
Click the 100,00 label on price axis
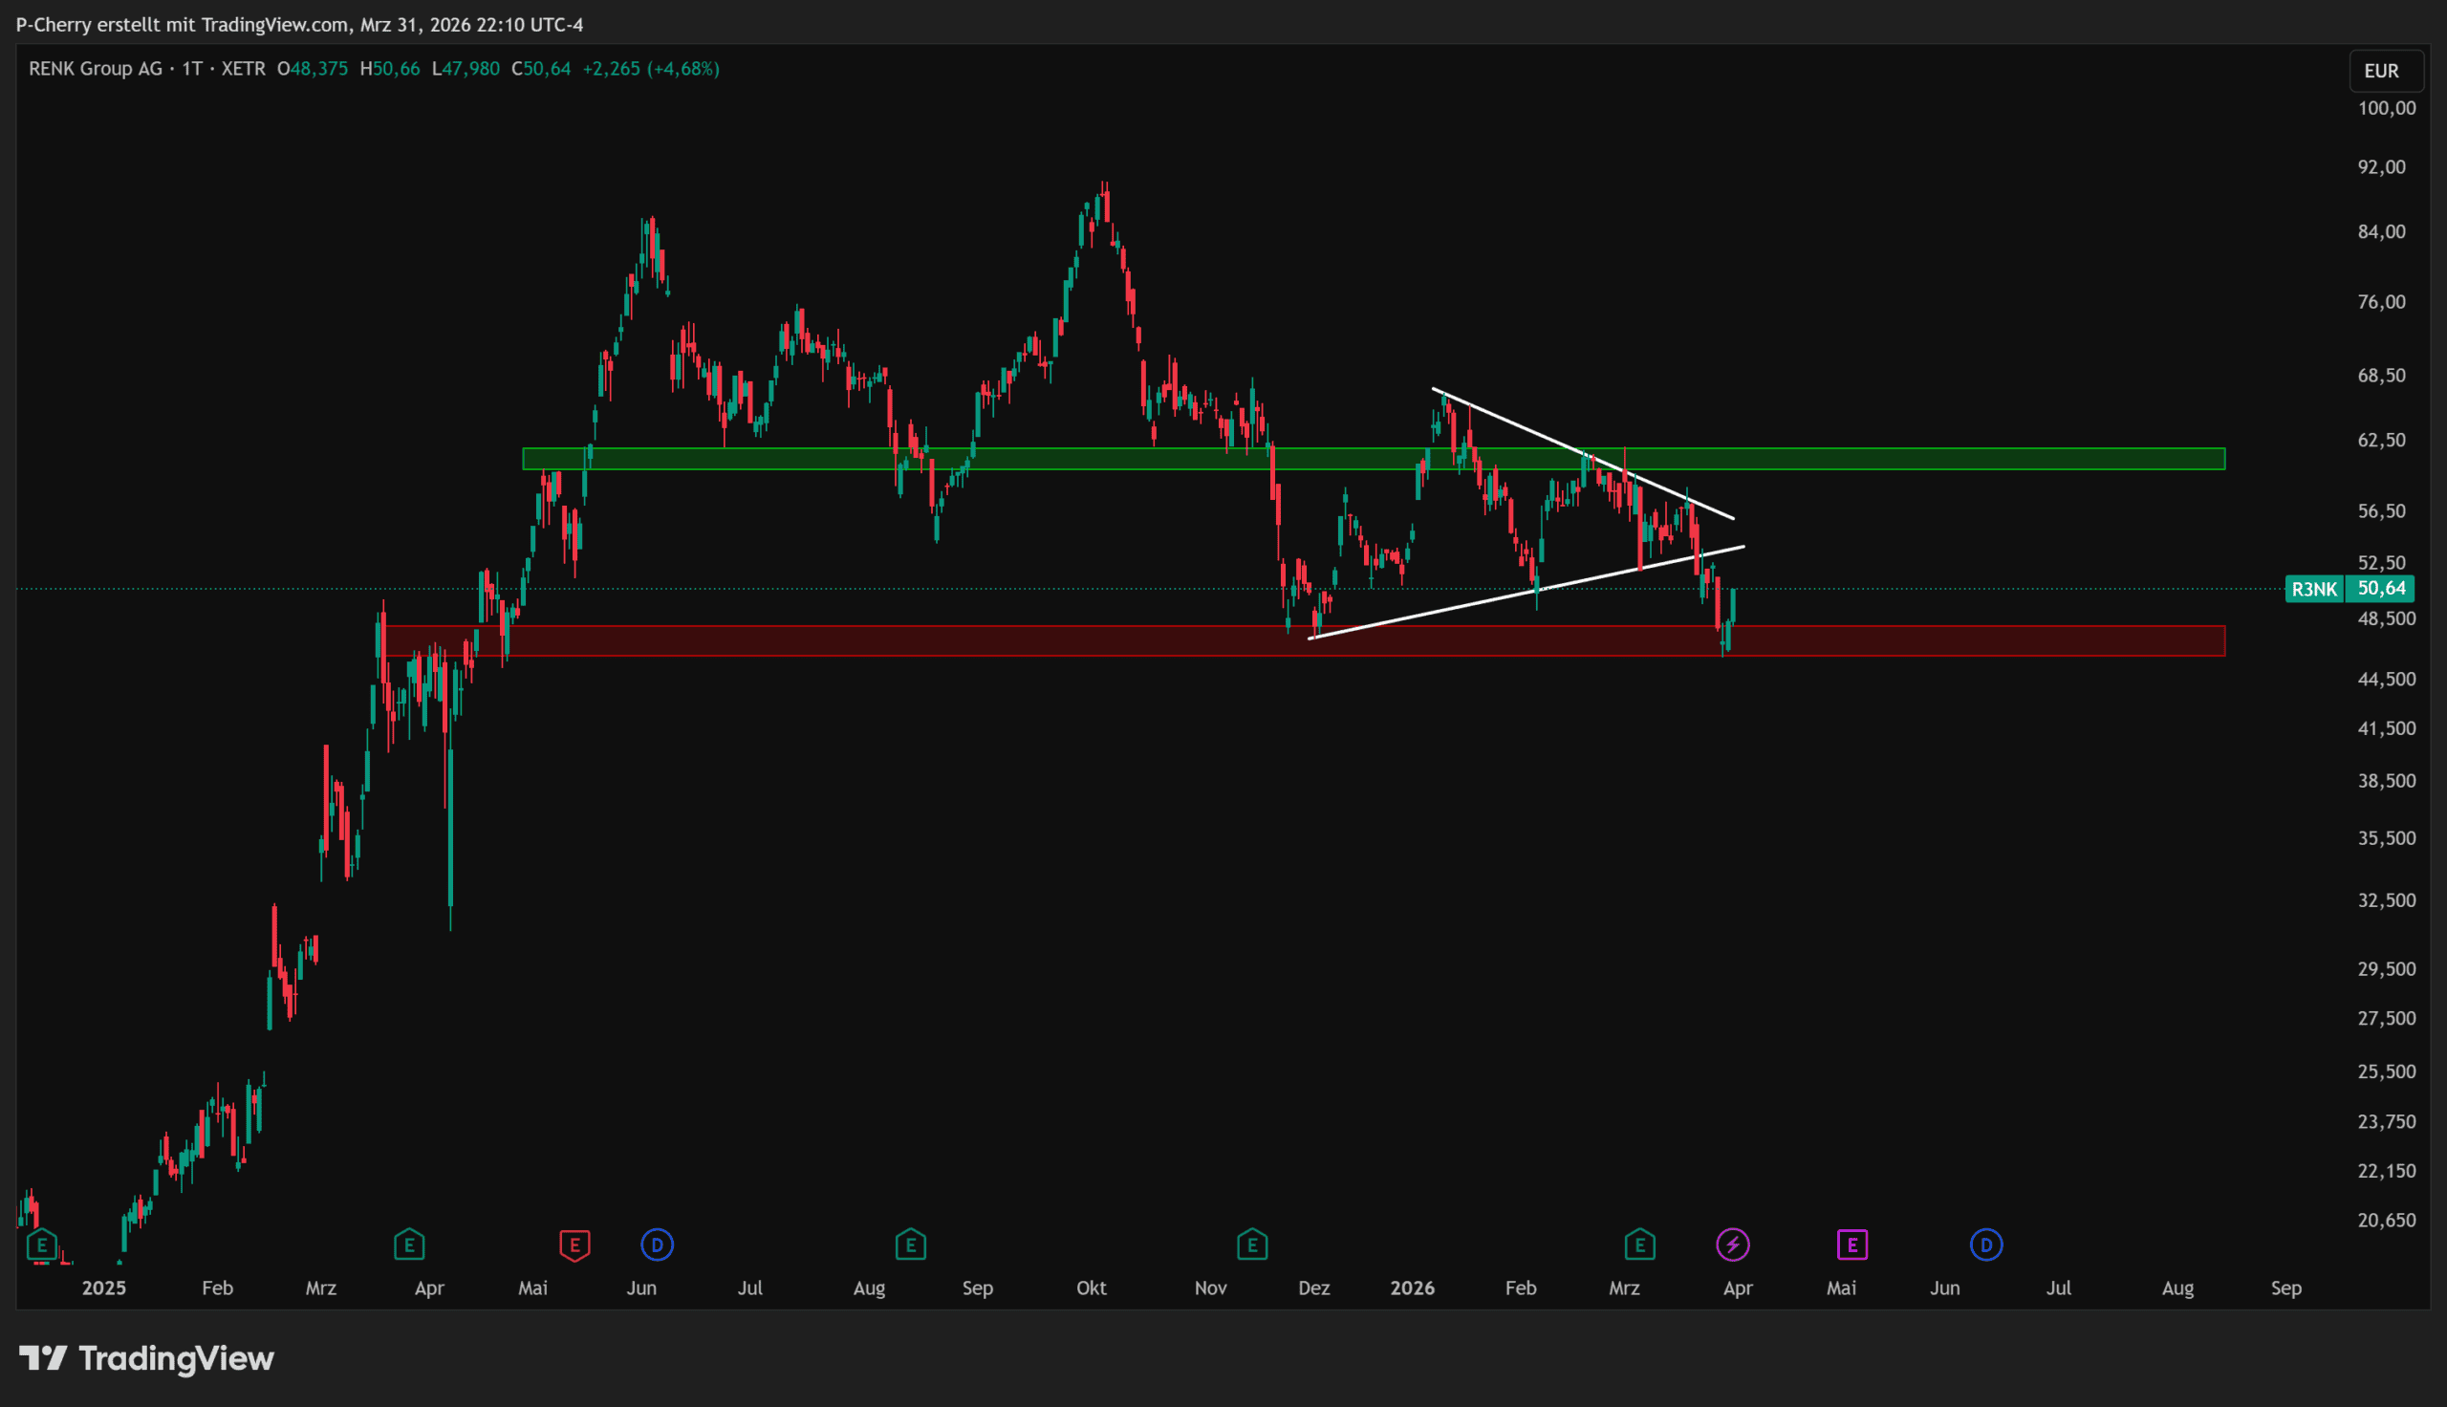(2386, 108)
